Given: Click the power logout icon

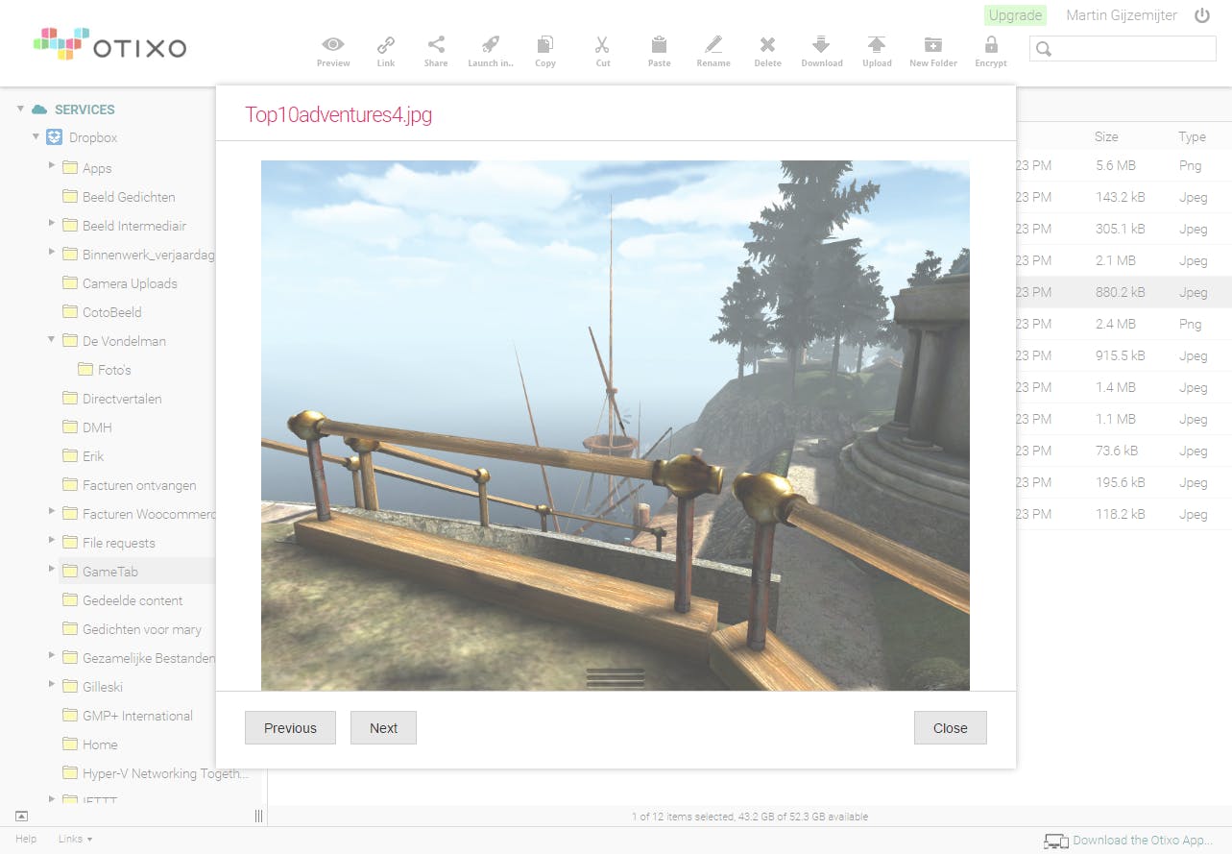Looking at the screenshot, I should point(1202,15).
